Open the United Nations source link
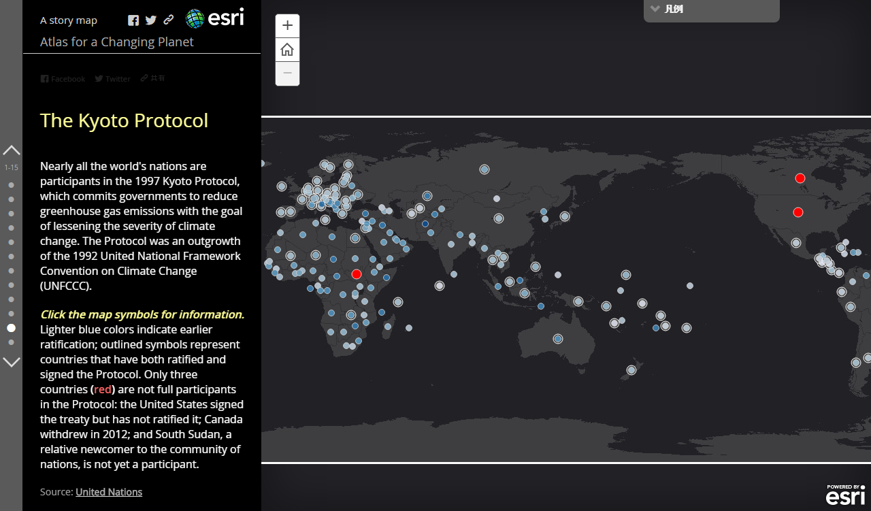This screenshot has width=871, height=511. (x=109, y=492)
